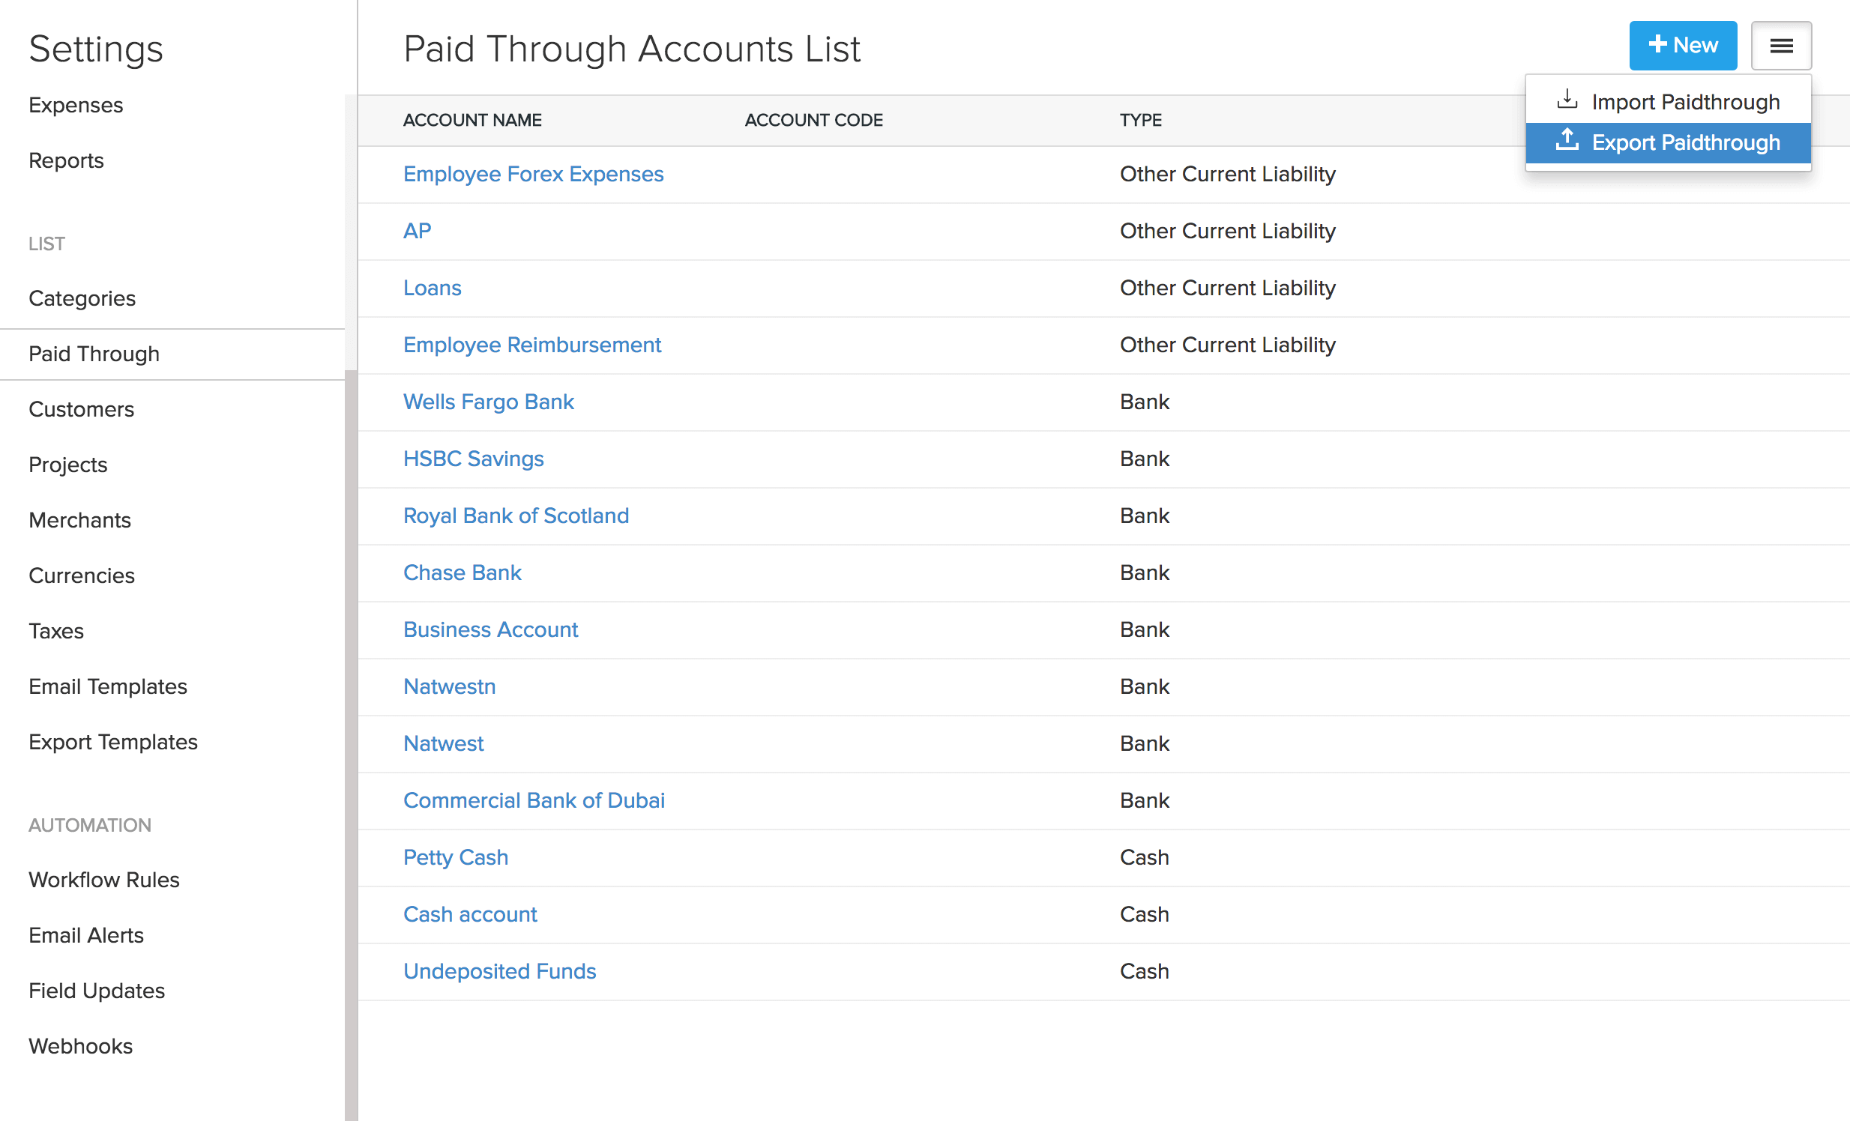Open Categories settings
1850x1121 pixels.
tap(82, 298)
